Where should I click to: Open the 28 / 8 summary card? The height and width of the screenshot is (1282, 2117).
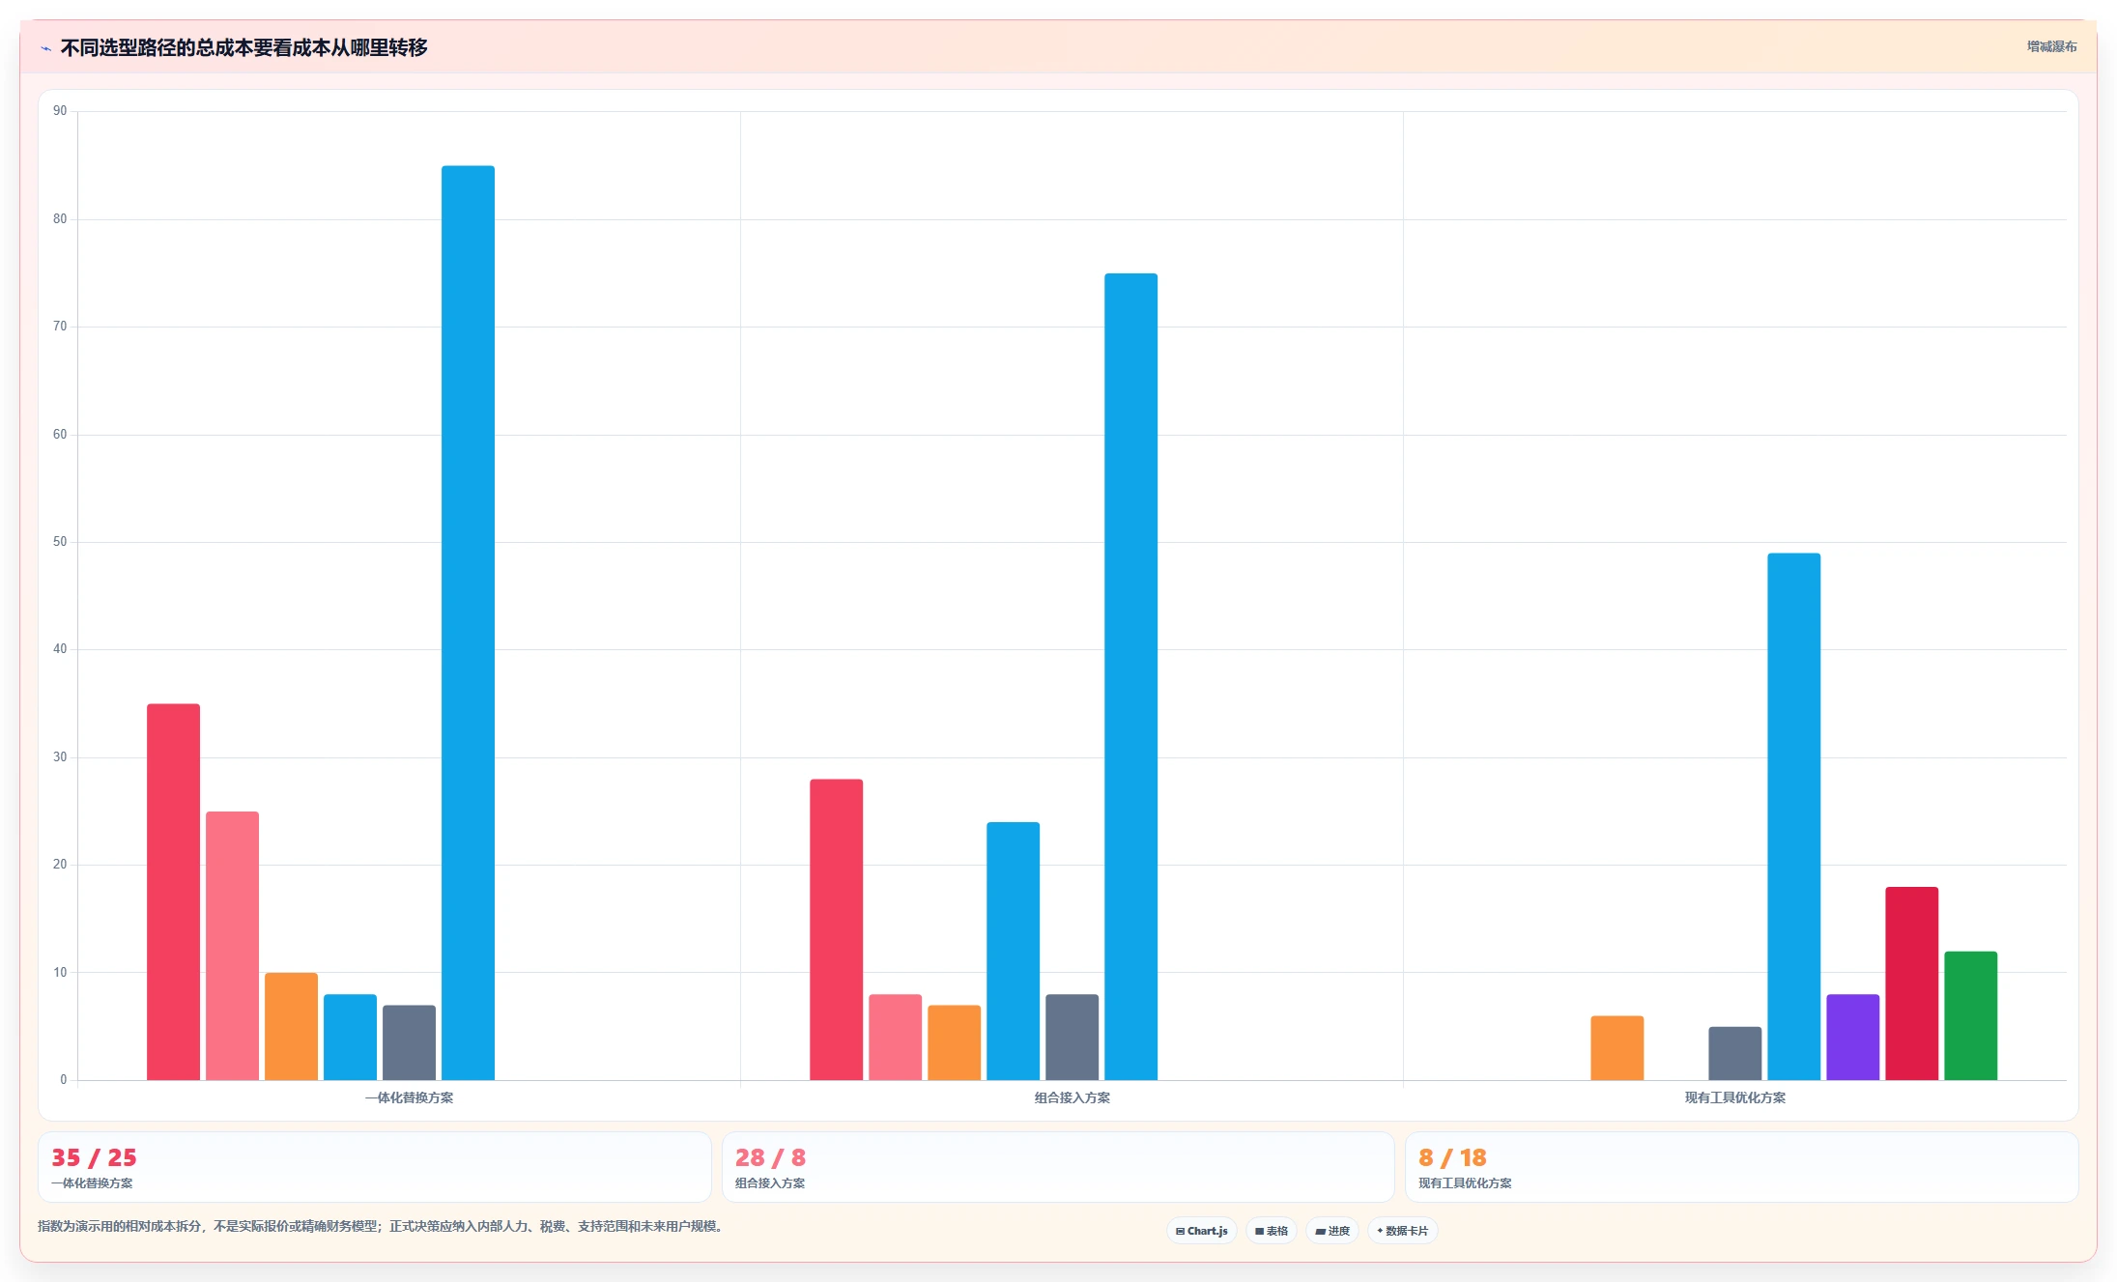1057,1167
